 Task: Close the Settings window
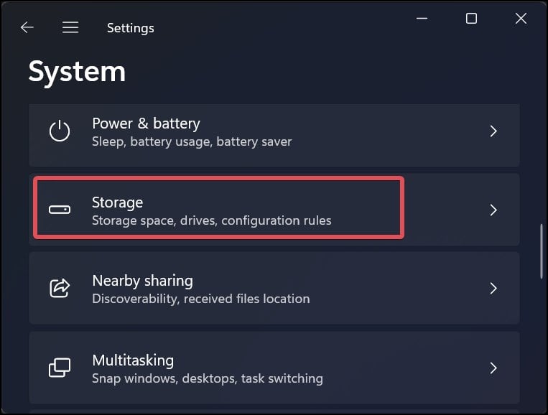click(x=521, y=19)
